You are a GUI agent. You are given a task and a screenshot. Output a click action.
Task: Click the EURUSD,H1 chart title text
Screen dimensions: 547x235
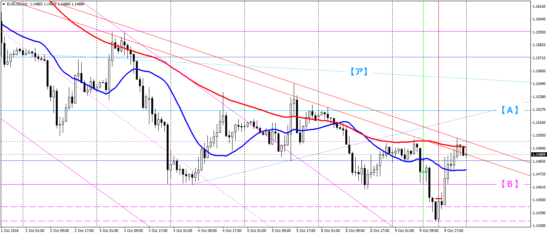point(17,4)
